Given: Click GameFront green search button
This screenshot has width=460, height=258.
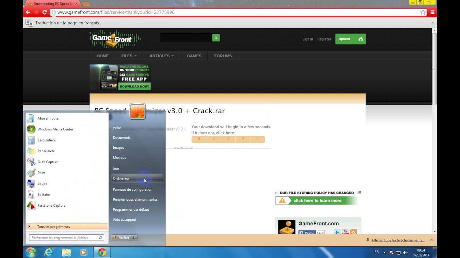Looking at the screenshot, I should pos(216,38).
